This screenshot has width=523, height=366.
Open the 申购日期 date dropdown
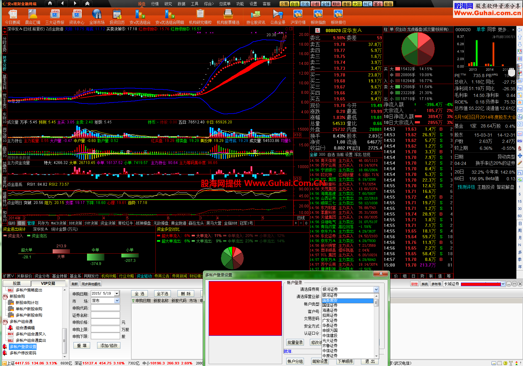[117, 293]
